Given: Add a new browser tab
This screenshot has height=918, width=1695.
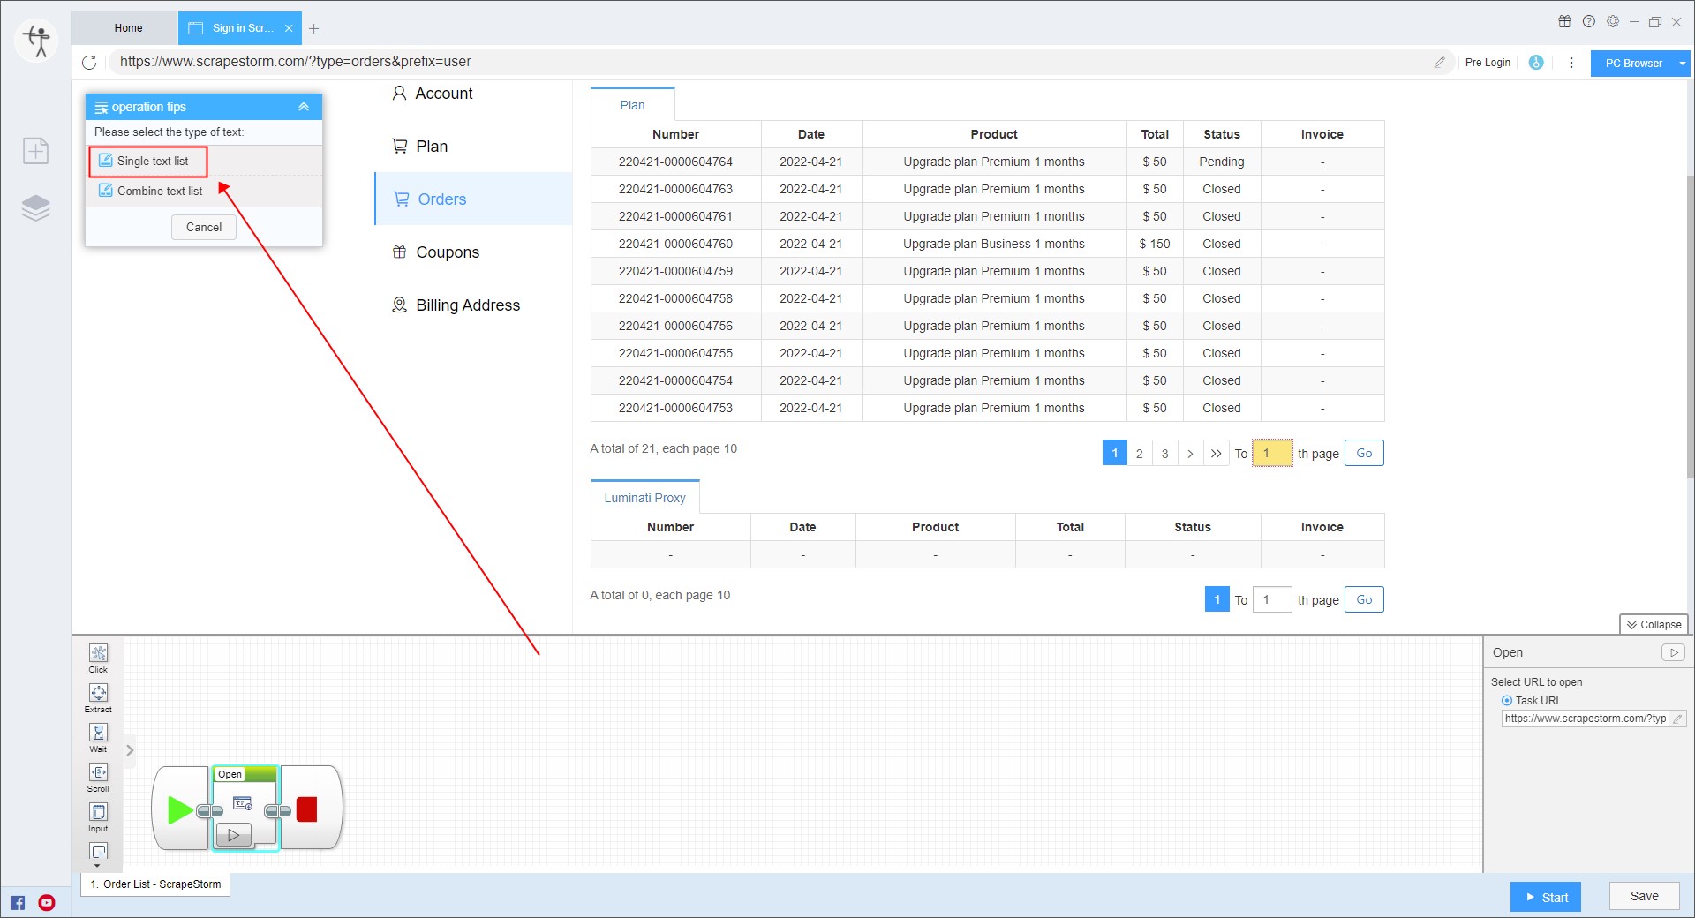Looking at the screenshot, I should [x=313, y=28].
